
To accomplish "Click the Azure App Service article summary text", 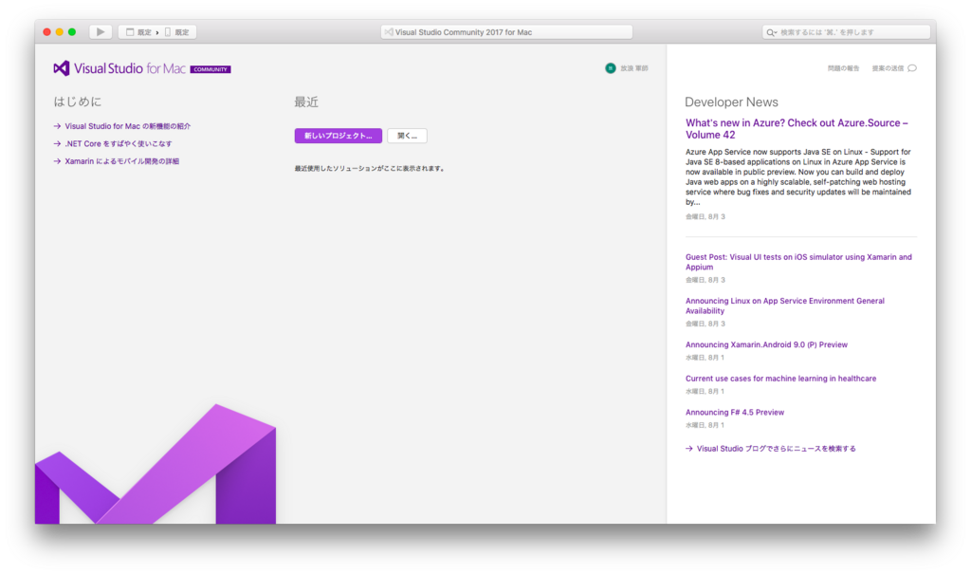I will pyautogui.click(x=798, y=176).
